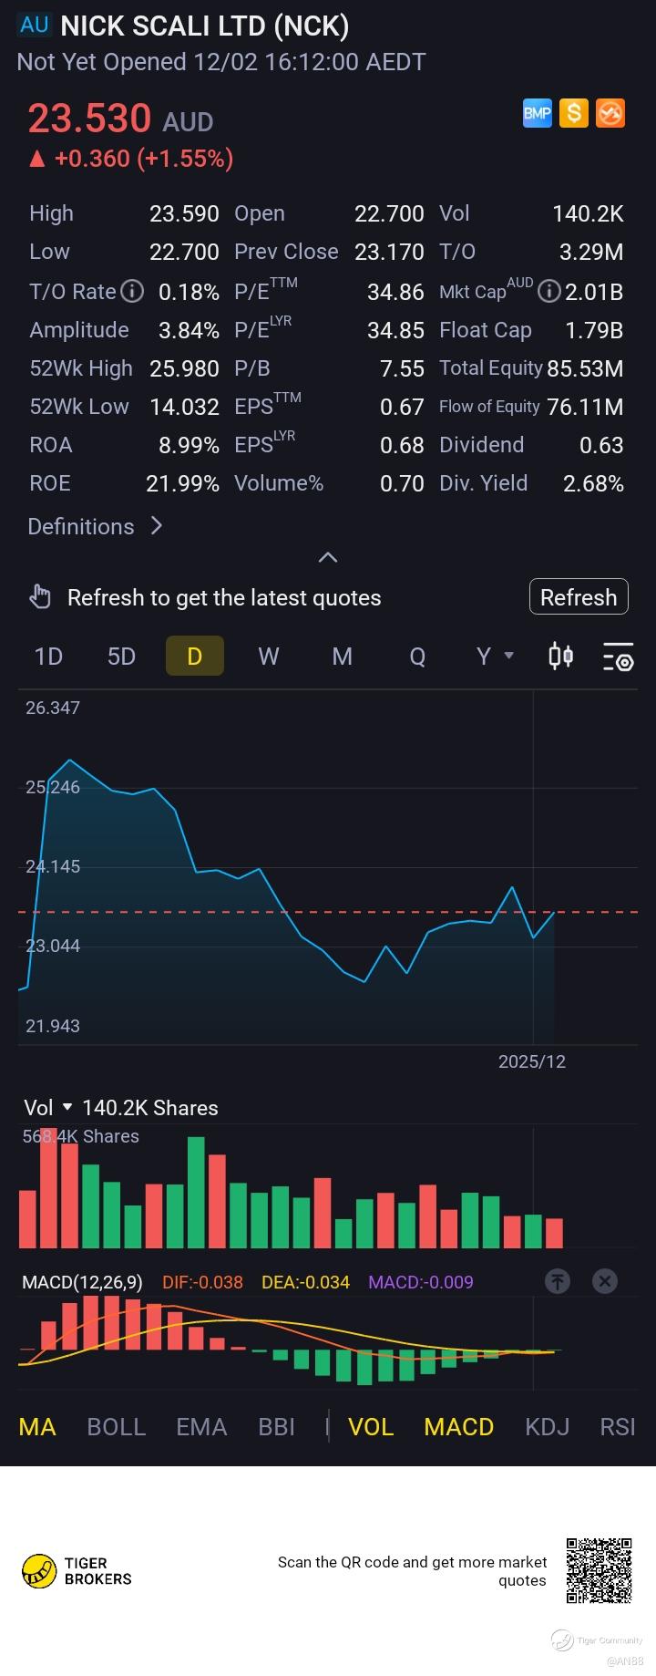Click the orange dollar sign badge

click(x=573, y=113)
